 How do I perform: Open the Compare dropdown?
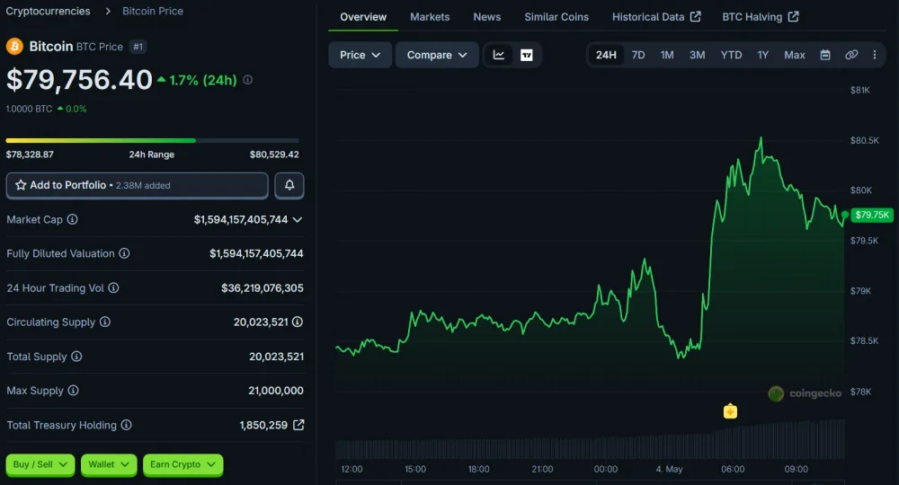[437, 55]
